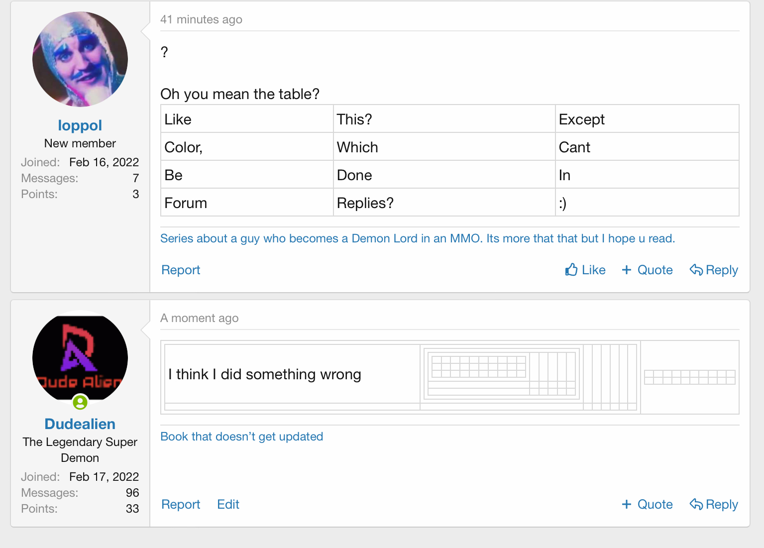Click the 'A moment ago' timestamp

(199, 318)
